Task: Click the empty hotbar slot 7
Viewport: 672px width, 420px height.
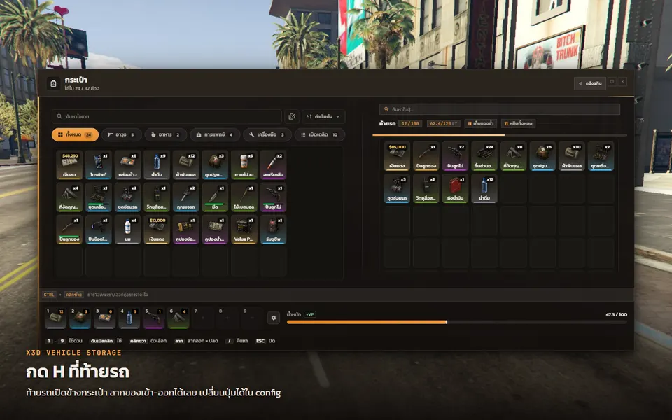Action: [203, 318]
